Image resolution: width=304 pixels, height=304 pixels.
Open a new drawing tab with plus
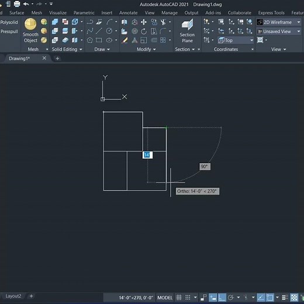(57, 58)
